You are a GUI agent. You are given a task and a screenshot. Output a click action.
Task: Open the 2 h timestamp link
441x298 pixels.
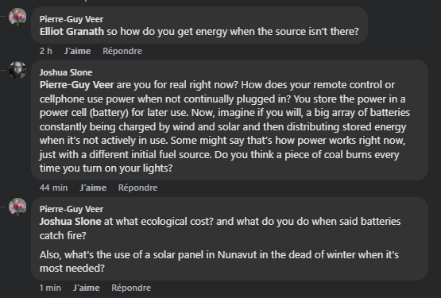pos(46,51)
